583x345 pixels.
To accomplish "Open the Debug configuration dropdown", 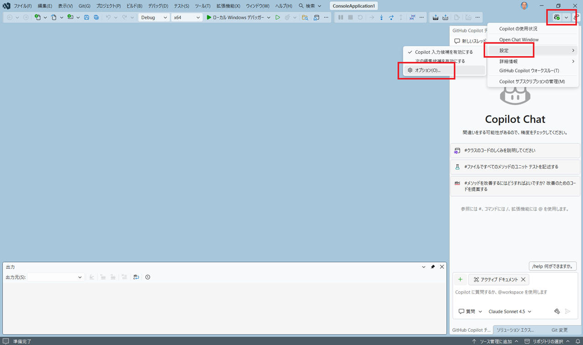I will (154, 17).
